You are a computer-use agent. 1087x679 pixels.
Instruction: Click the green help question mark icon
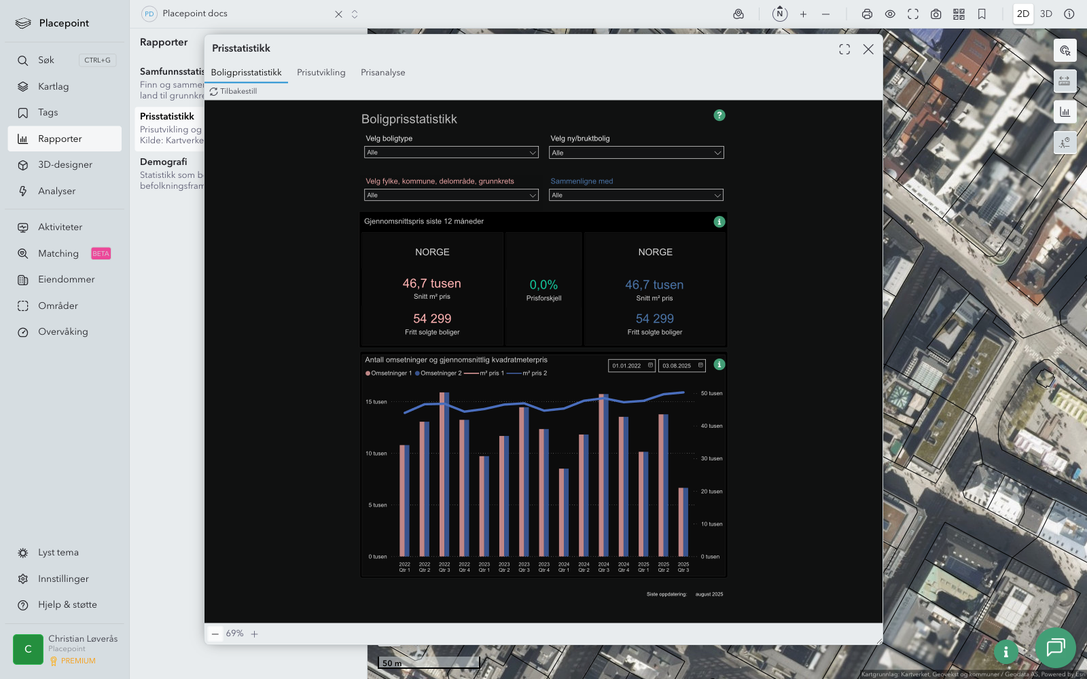click(x=719, y=115)
